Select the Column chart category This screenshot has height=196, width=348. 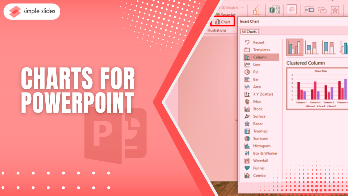point(261,57)
